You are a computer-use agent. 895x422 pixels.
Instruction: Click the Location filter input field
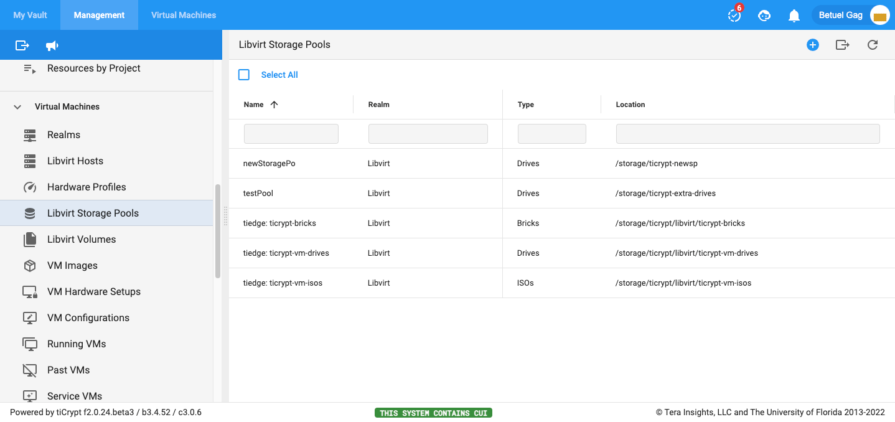pyautogui.click(x=747, y=134)
